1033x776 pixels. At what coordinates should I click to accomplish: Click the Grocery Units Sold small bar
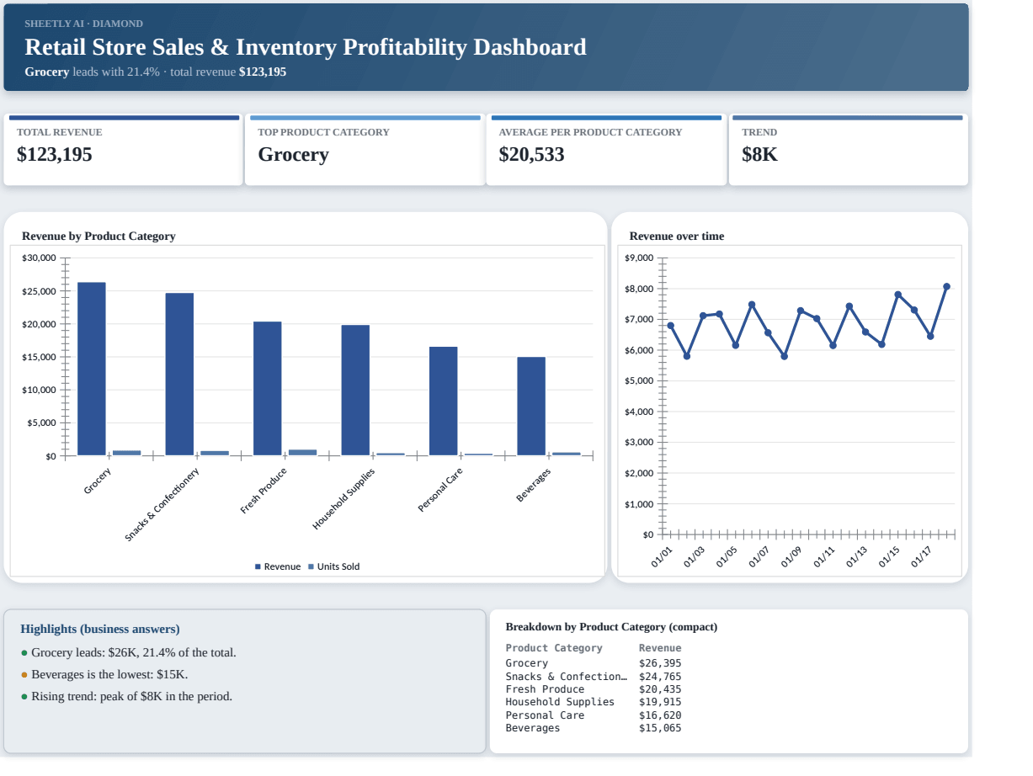click(127, 453)
